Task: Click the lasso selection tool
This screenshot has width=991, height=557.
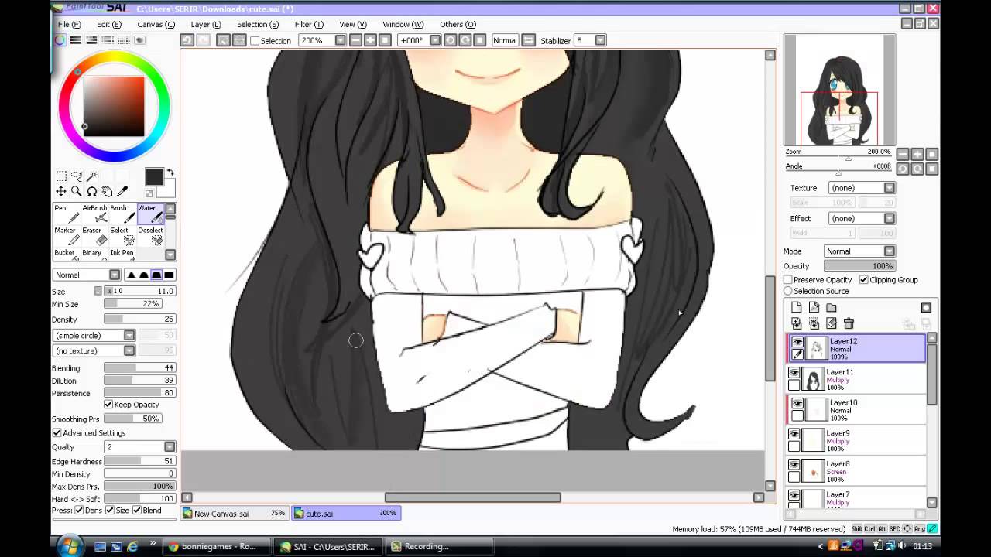Action: 76,176
